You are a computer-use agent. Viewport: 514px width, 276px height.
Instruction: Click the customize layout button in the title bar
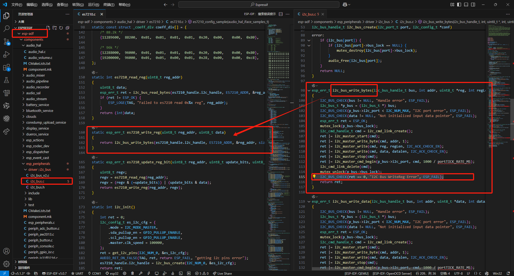[x=452, y=5]
